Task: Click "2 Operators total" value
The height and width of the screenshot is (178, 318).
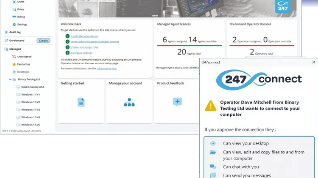Action: [262, 52]
